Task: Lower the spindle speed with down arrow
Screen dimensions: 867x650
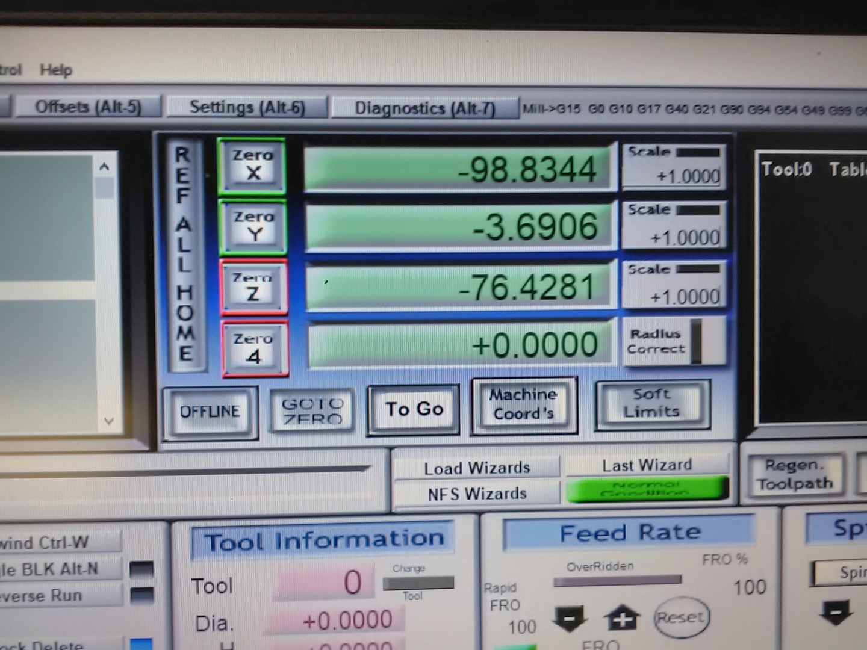Action: pyautogui.click(x=836, y=613)
